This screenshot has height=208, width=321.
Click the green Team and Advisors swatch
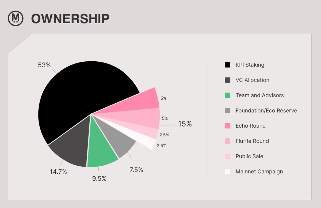pos(228,95)
